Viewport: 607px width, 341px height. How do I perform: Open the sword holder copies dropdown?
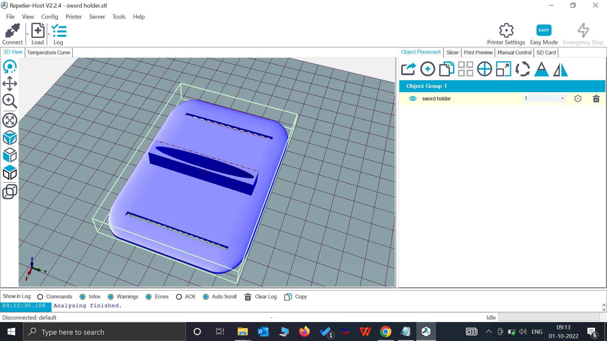pos(562,98)
